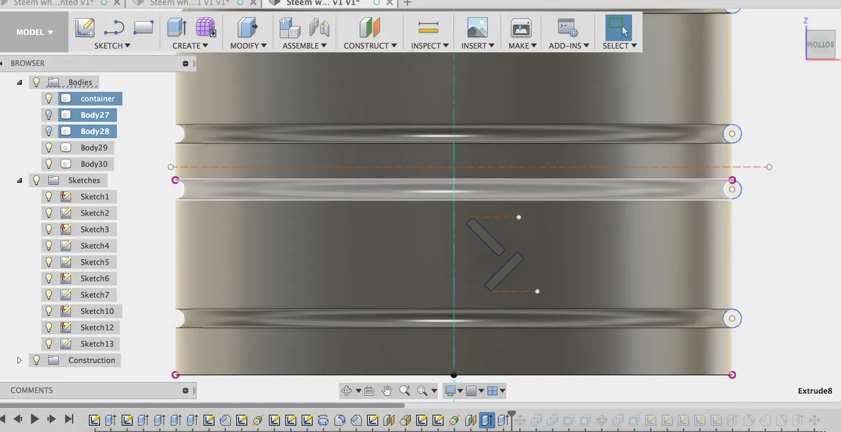Screen dimensions: 841x432
Task: Open Viewports layout icon
Action: coord(492,391)
